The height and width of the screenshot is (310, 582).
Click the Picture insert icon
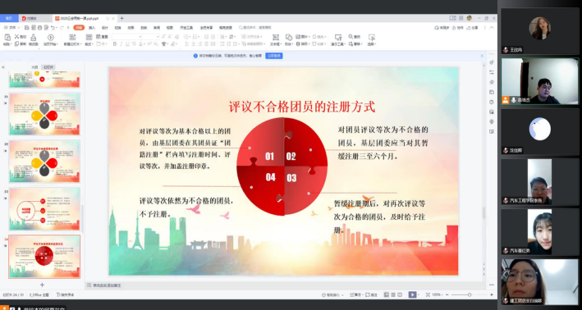click(298, 37)
